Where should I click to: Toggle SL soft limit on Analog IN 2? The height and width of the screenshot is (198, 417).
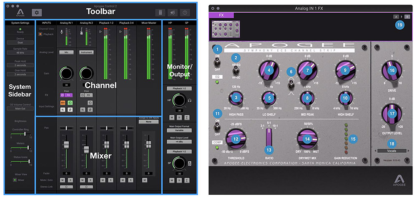click(x=83, y=110)
